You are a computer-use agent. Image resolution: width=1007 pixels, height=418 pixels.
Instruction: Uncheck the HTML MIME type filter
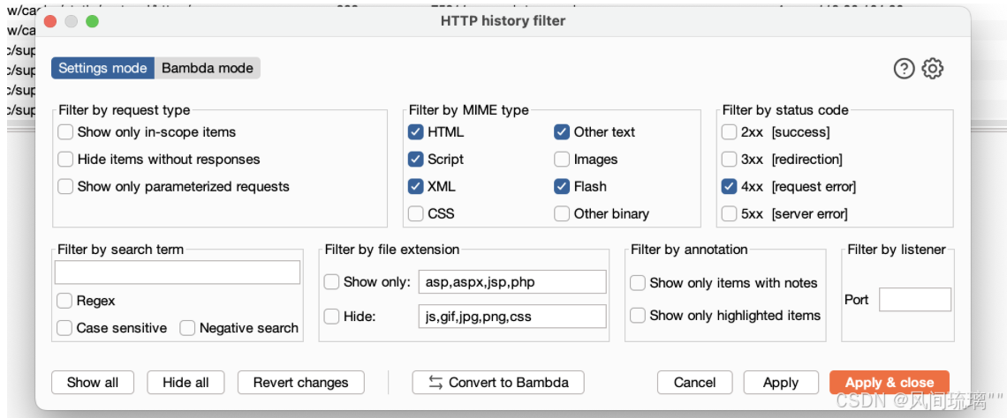pyautogui.click(x=416, y=132)
